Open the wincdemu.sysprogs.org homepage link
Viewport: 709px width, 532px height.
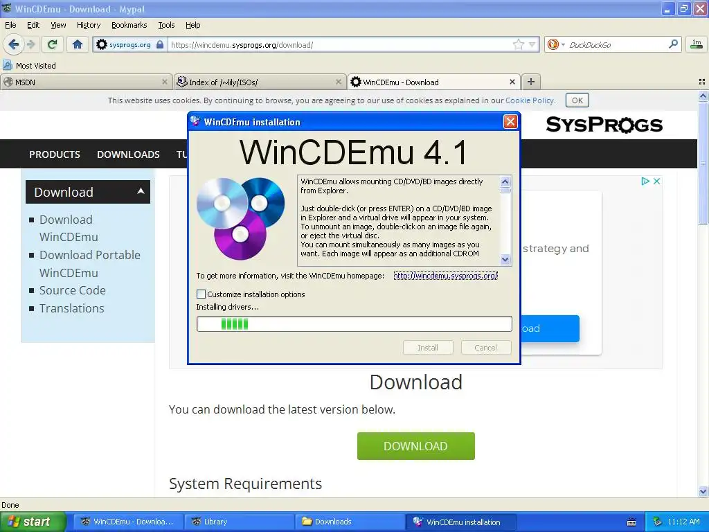pos(445,276)
